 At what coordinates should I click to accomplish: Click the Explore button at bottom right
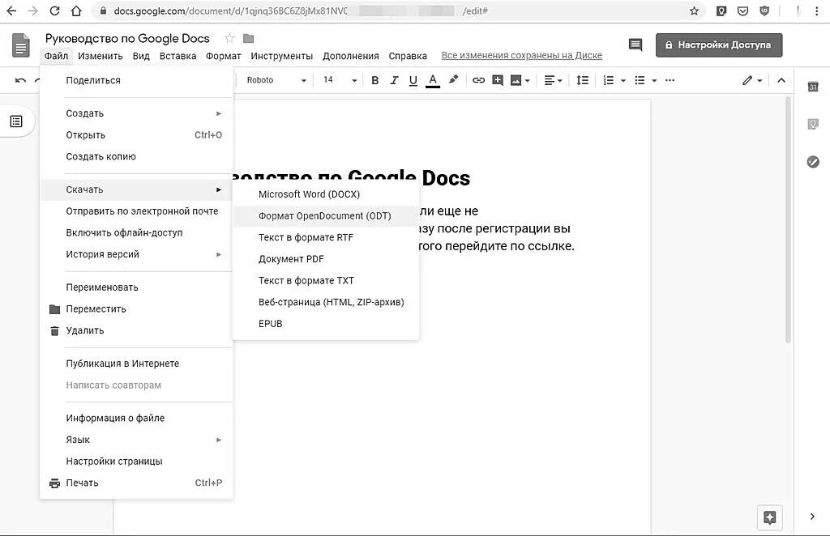(770, 517)
